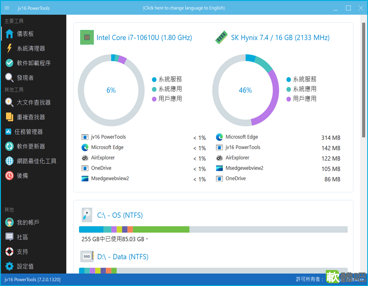
Task: Open 重複查找器 sidebar entry
Action: point(34,117)
